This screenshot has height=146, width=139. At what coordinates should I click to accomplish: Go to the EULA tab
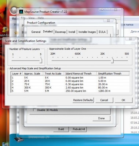click(x=102, y=32)
